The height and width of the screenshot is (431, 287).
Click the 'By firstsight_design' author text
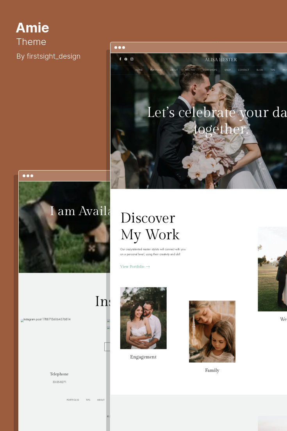pos(48,56)
